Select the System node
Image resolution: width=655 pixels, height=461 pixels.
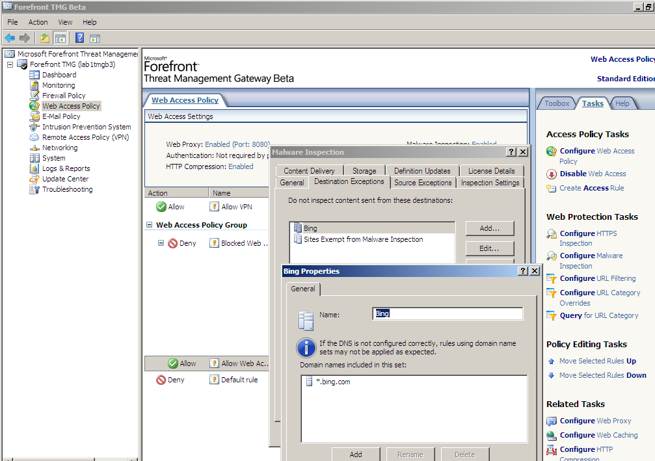tap(53, 158)
